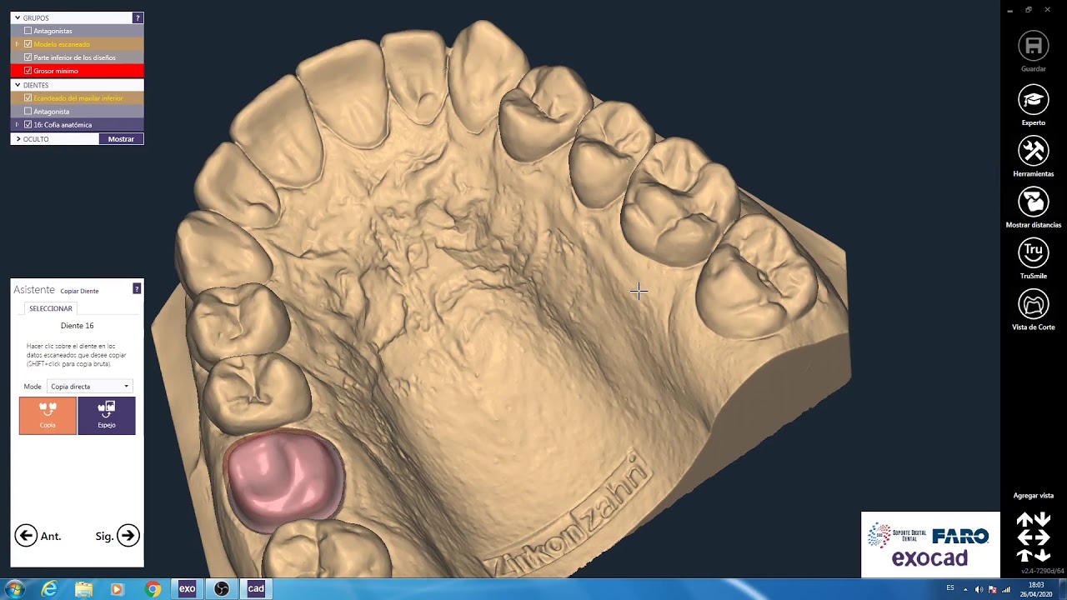Image resolution: width=1067 pixels, height=600 pixels.
Task: Enable Antagonista checkbox under Dientes
Action: click(28, 112)
